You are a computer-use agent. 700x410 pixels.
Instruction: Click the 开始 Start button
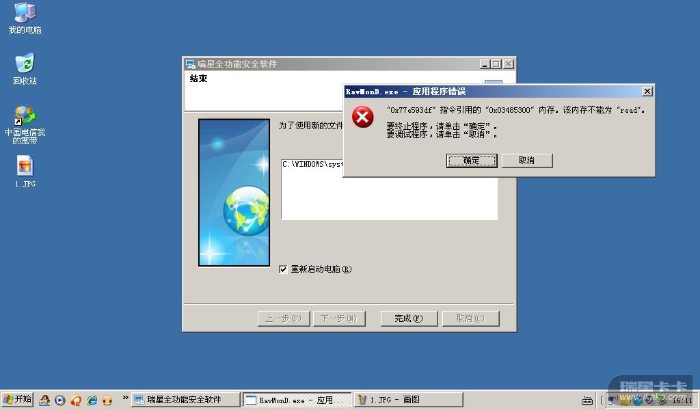(17, 399)
